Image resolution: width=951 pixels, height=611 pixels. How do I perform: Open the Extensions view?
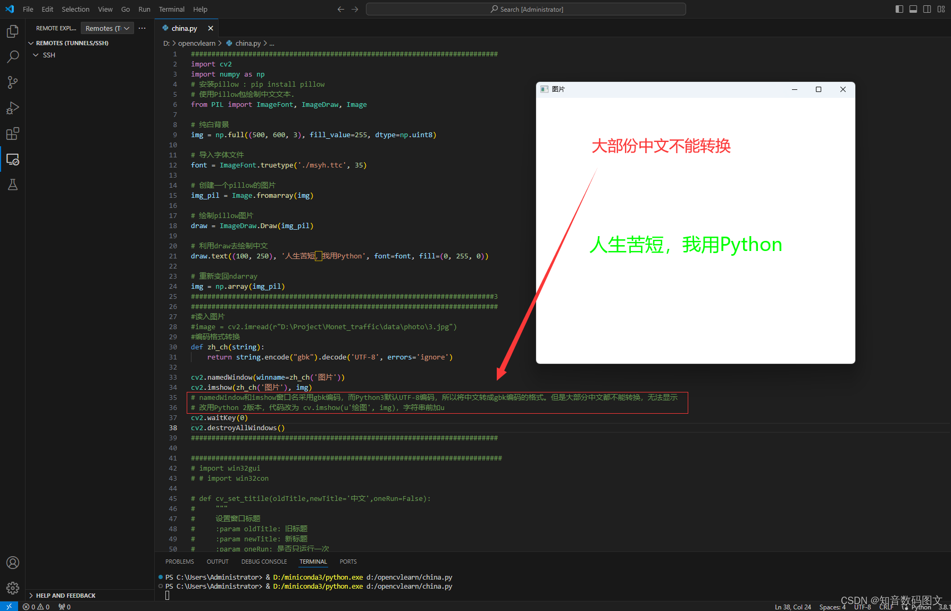point(12,133)
